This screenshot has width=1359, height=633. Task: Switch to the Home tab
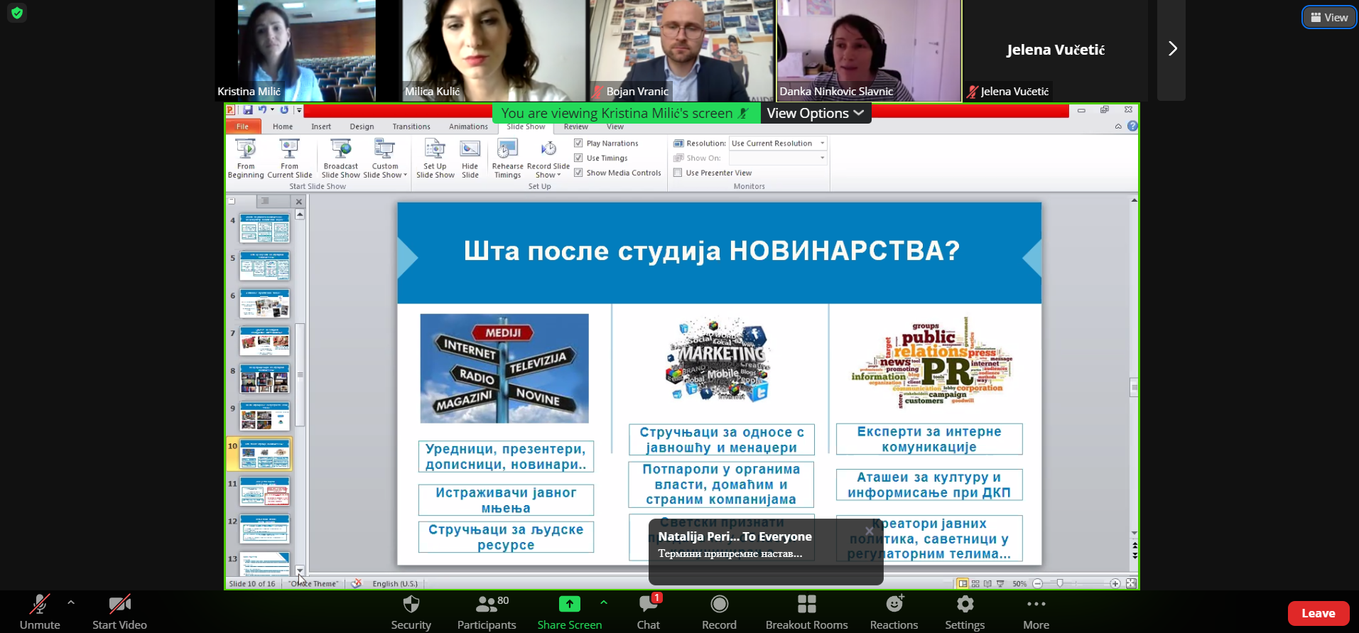283,126
